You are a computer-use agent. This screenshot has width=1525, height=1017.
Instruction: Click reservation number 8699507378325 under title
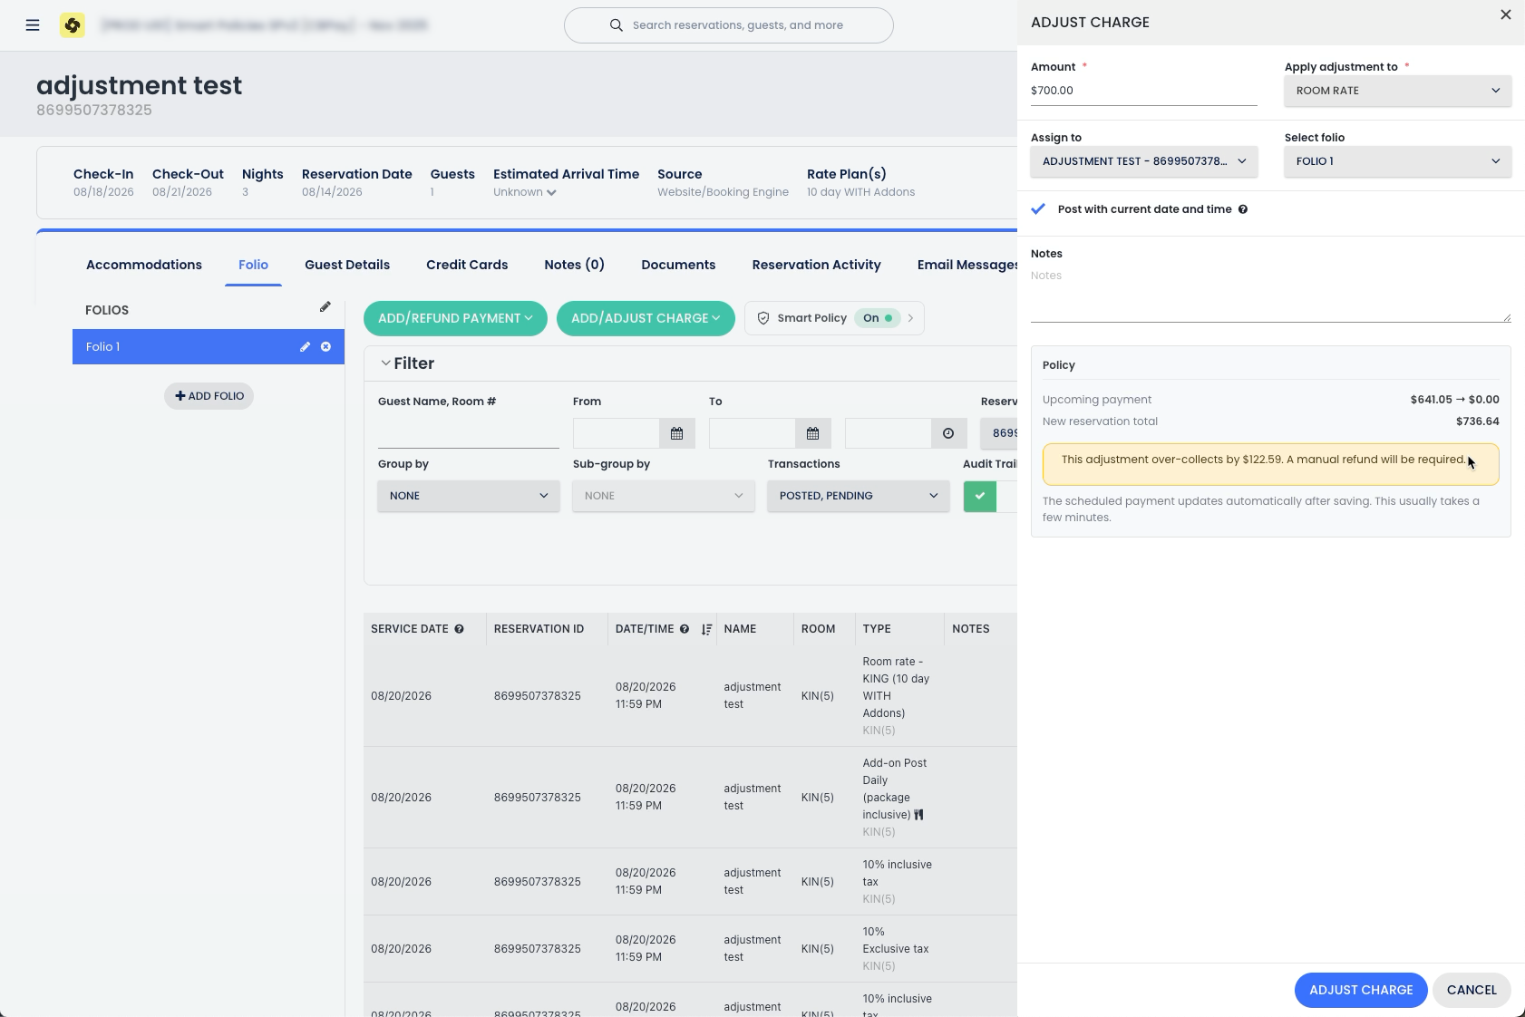coord(94,111)
